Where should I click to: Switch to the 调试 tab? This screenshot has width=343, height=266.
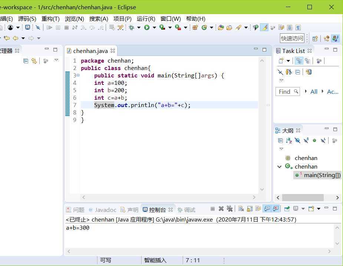187,210
